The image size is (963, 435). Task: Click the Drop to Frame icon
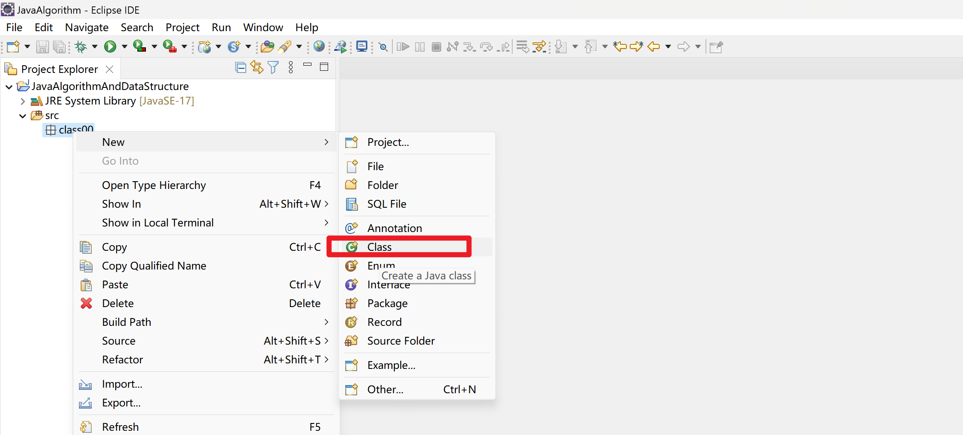pyautogui.click(x=522, y=46)
